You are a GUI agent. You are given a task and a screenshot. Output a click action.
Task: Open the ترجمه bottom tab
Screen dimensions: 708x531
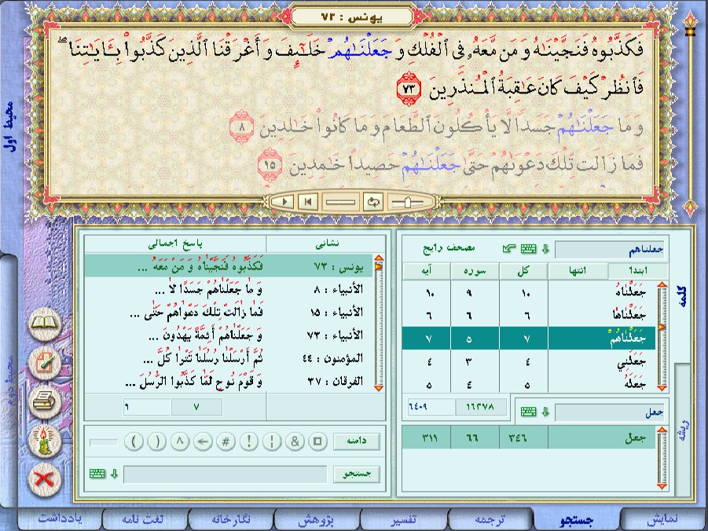point(491,519)
